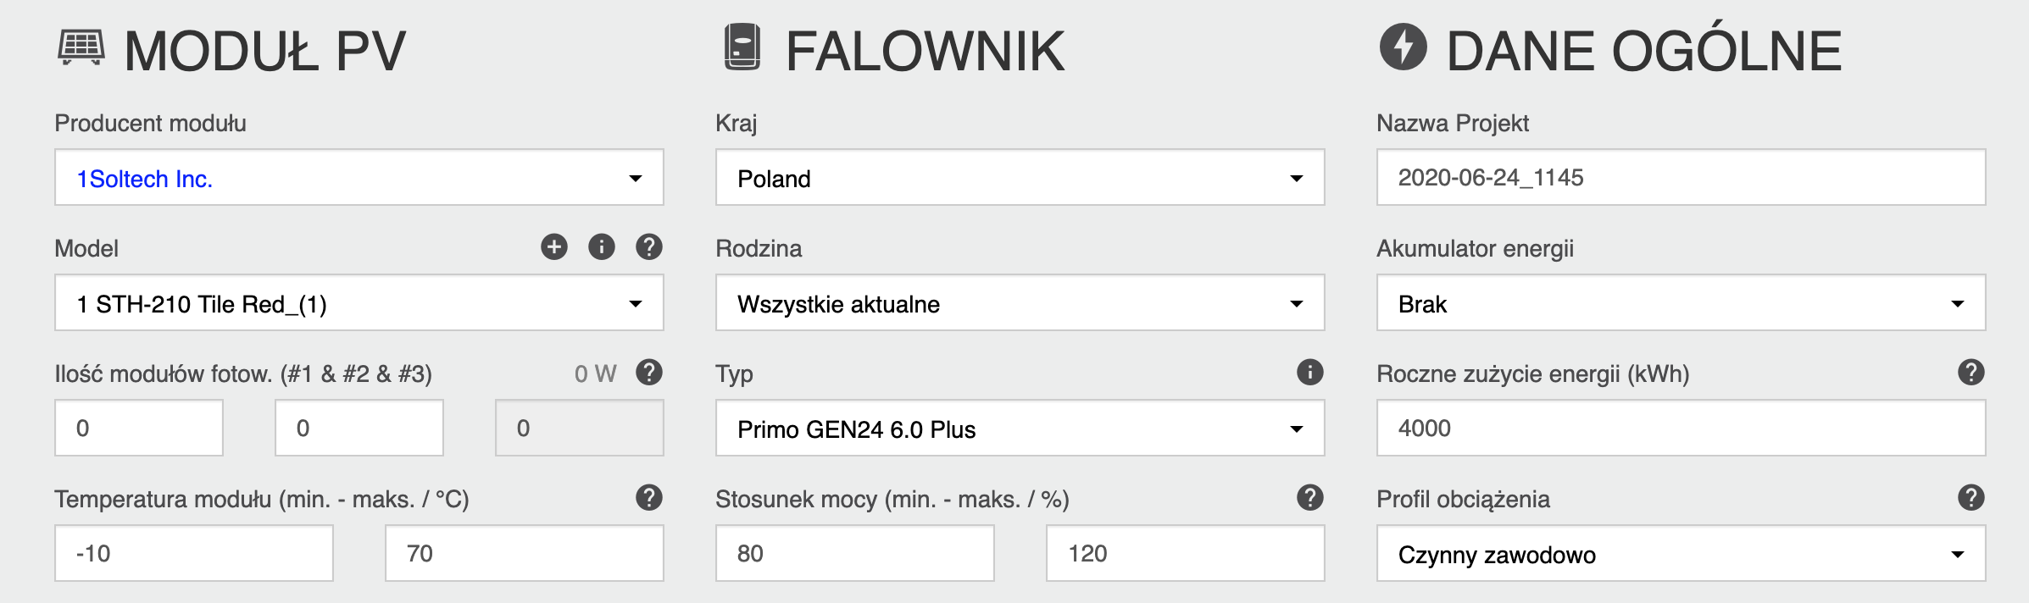Image resolution: width=2029 pixels, height=603 pixels.
Task: Focus the Roczne zużycie energii field
Action: [1681, 429]
